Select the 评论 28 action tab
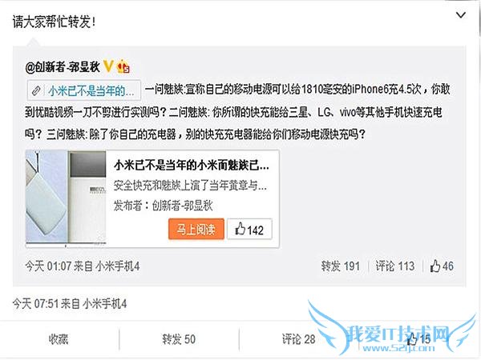 [x=299, y=339]
